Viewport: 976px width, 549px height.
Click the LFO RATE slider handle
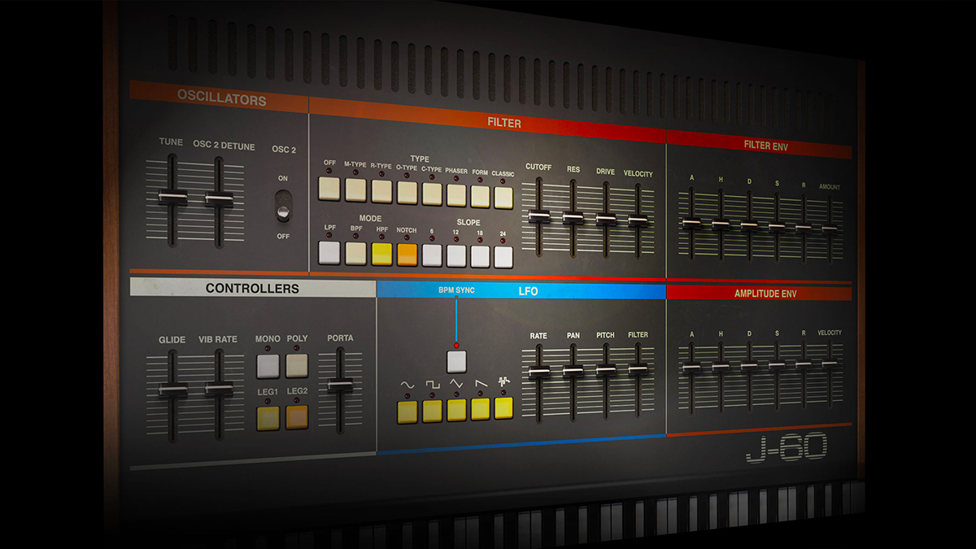(x=539, y=373)
